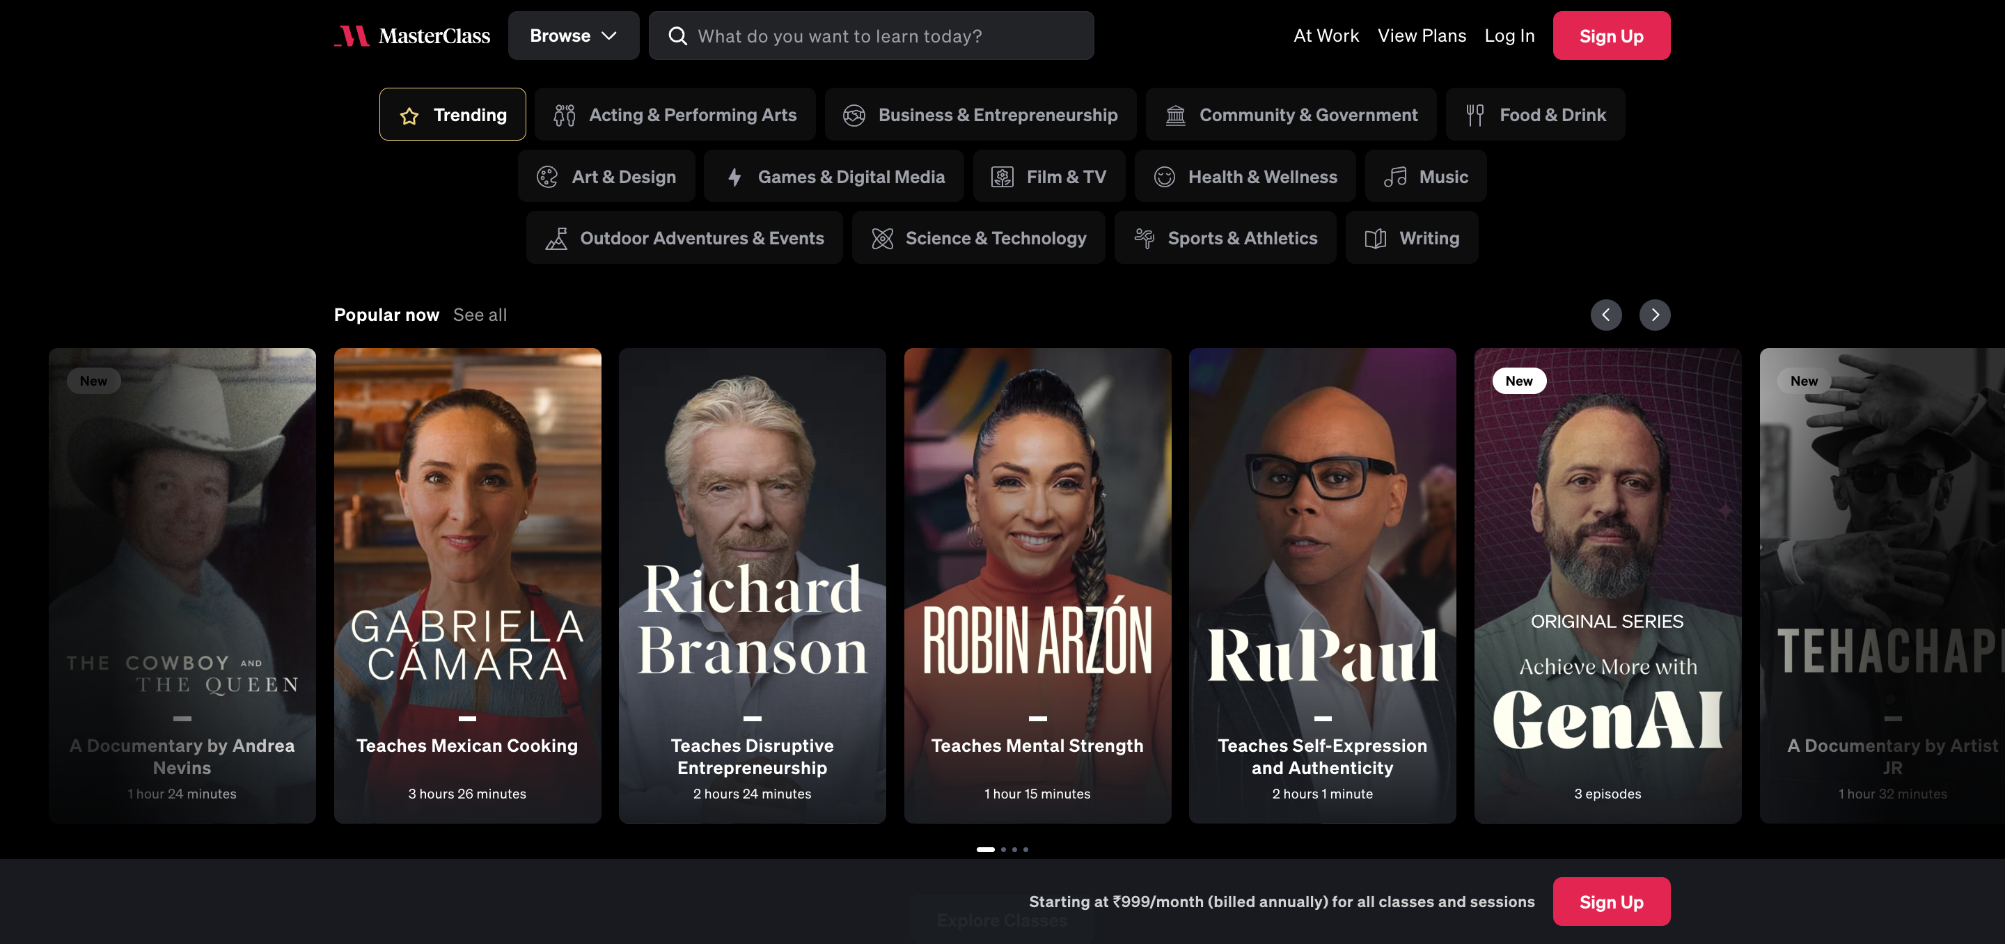Select Food & Drink category
The image size is (2005, 944).
point(1535,114)
